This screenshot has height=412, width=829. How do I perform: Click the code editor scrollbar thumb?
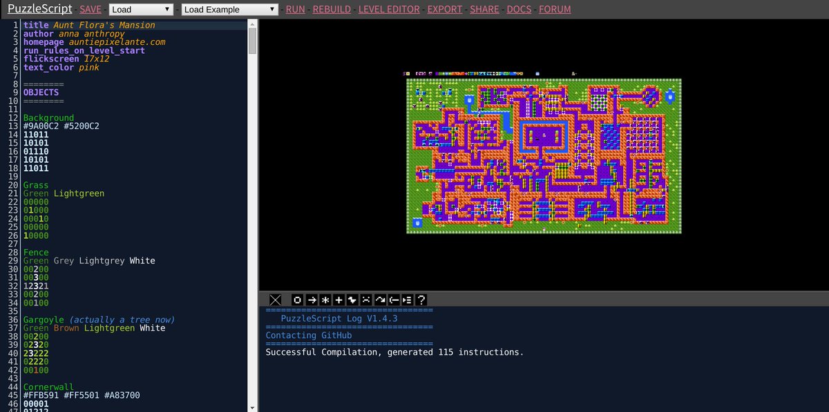[x=253, y=41]
